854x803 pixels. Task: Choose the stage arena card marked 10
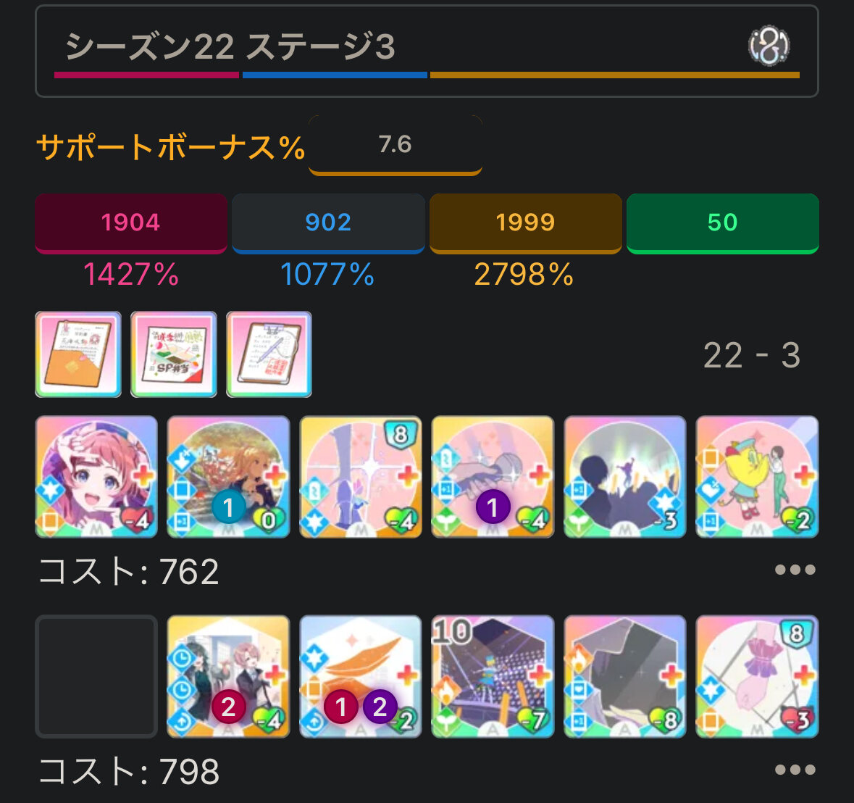[x=493, y=677]
